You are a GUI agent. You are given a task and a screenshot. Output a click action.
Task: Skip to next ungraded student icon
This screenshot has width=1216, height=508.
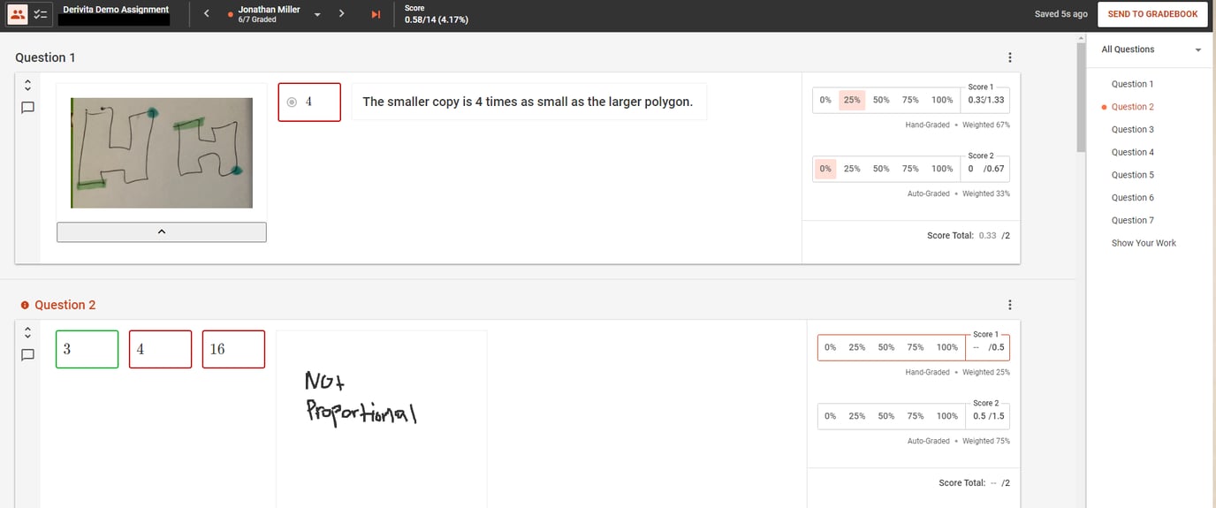click(x=376, y=14)
